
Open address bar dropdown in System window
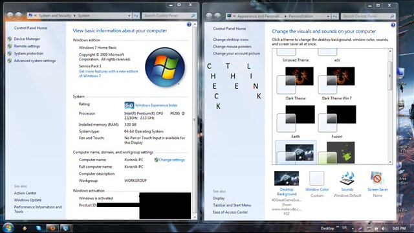(129, 16)
